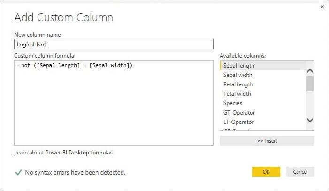Image resolution: width=329 pixels, height=191 pixels.
Task: Click the columns list scrollbar thumb
Action: [310, 84]
